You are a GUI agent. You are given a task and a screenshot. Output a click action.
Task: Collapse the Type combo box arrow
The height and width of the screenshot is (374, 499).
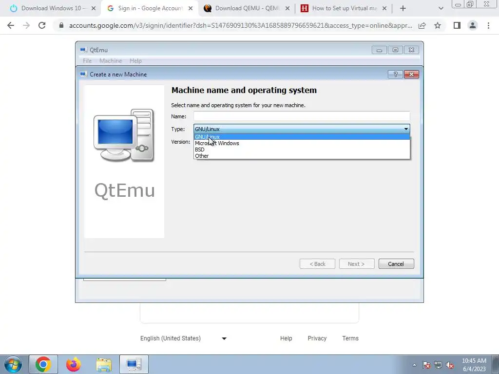[406, 129]
